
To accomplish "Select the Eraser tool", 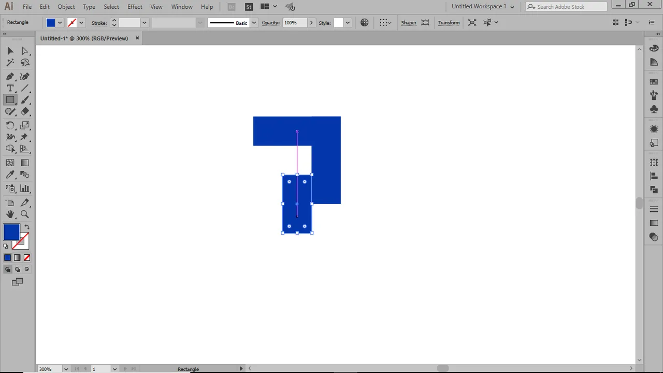I will (x=25, y=111).
